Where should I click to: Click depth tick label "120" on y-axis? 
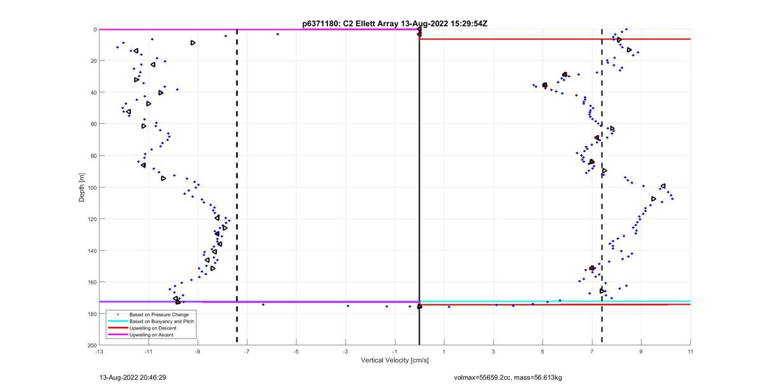[x=92, y=218]
